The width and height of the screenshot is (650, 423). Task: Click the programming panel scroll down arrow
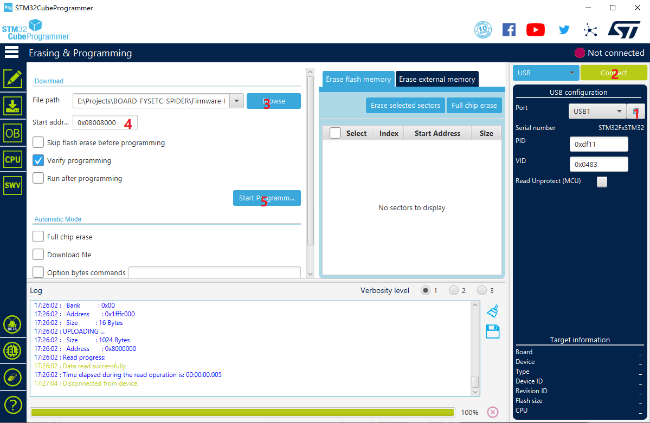(310, 274)
